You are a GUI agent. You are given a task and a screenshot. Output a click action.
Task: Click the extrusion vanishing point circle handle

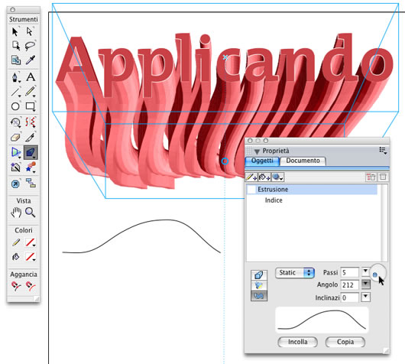pos(225,161)
